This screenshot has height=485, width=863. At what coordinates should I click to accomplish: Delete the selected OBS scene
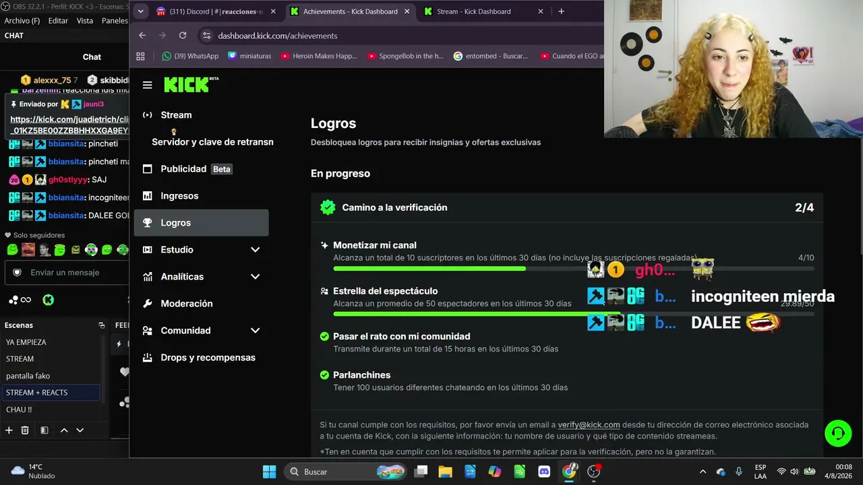click(25, 430)
